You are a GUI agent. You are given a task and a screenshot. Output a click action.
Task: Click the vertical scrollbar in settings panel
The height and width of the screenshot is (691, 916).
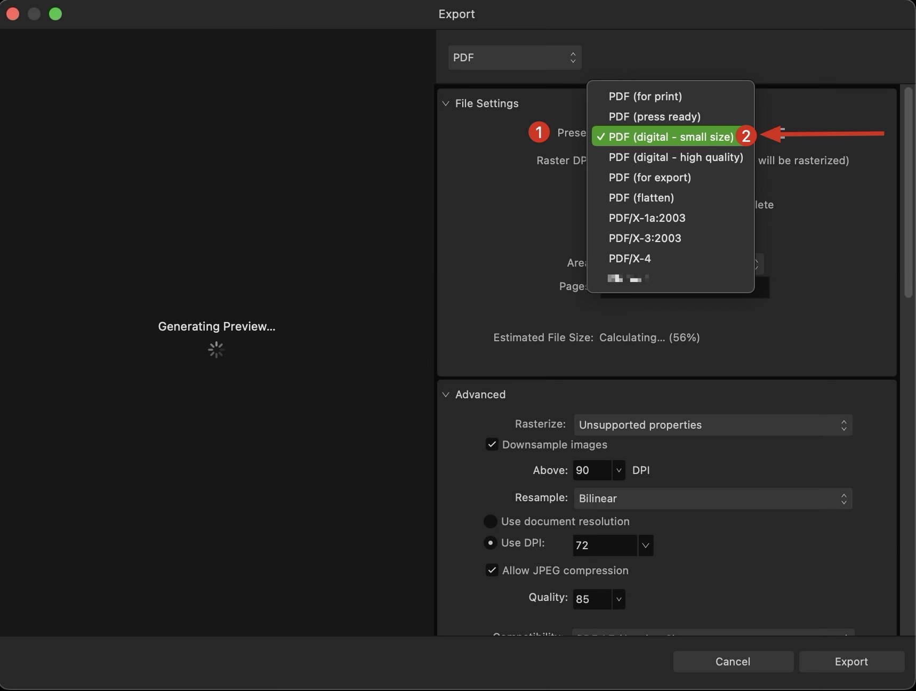[x=909, y=192]
